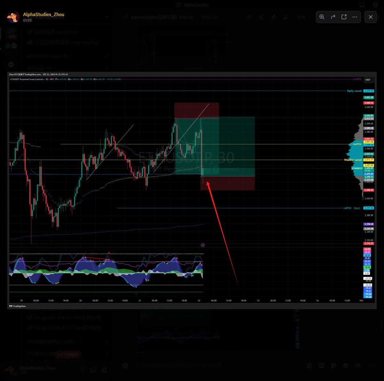Click the Threads icon in the dimmed channel header
This screenshot has width=384, height=381.
point(249,17)
